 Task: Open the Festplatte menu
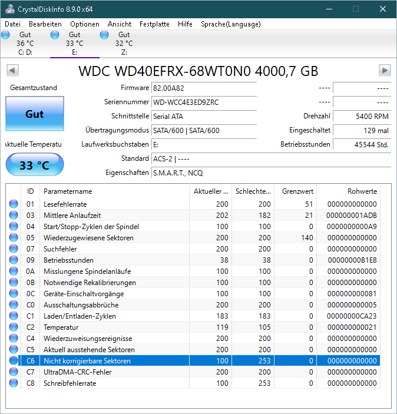154,24
